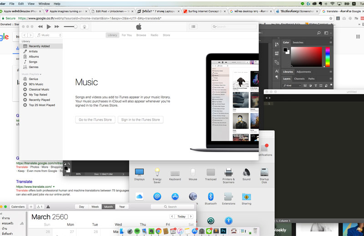Open Kind layer filter dropdown
The width and height of the screenshot is (364, 236).
tap(292, 85)
